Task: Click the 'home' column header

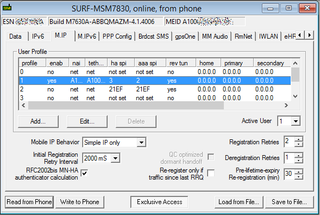Action: coord(209,63)
